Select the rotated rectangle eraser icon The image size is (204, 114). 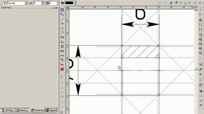(x=62, y=42)
